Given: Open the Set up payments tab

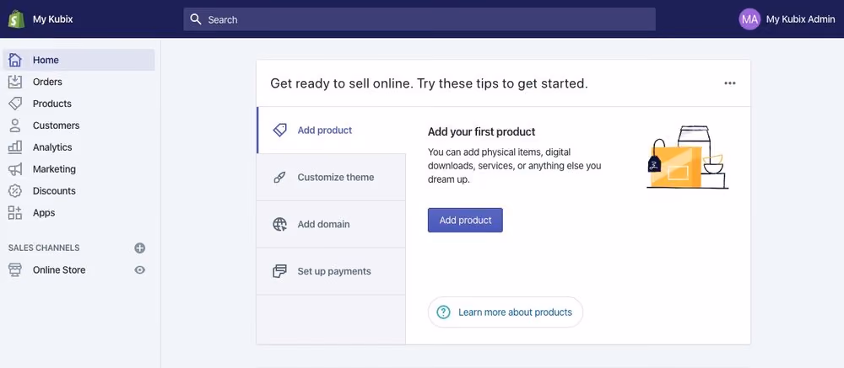Looking at the screenshot, I should click(331, 271).
